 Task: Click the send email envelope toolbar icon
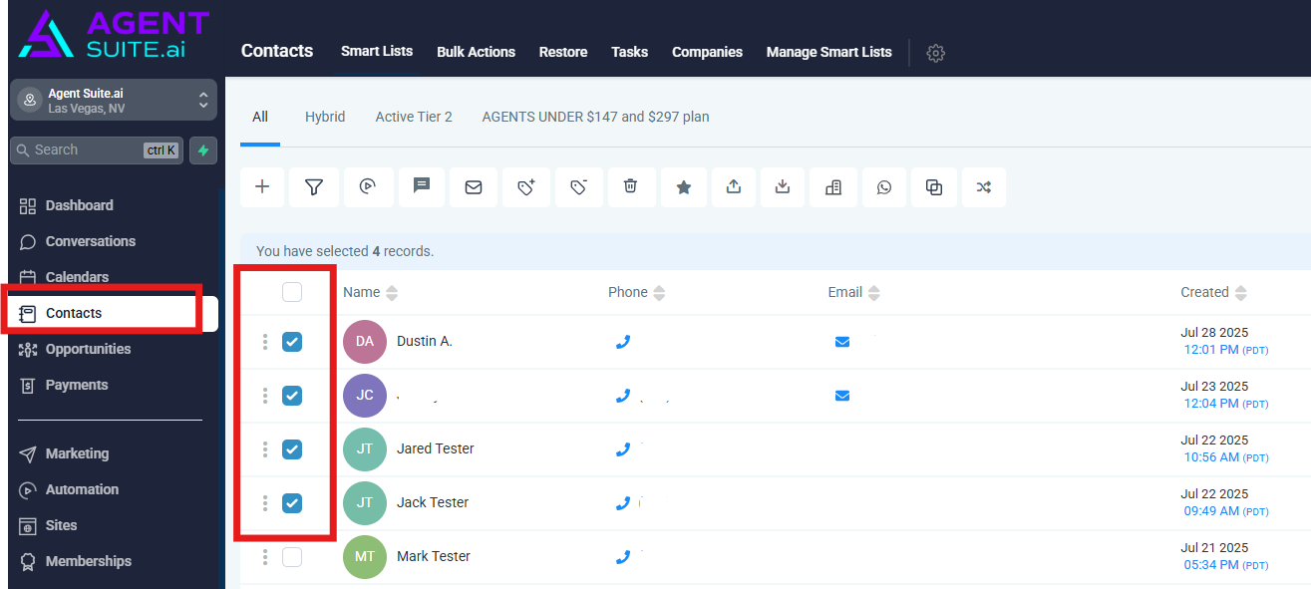tap(474, 187)
